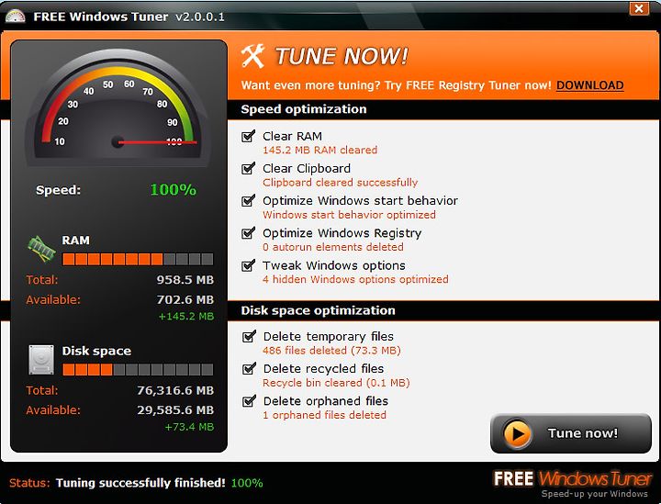The image size is (661, 504).
Task: Open the DOWNLOAD link for Registry Tuner
Action: [x=589, y=85]
